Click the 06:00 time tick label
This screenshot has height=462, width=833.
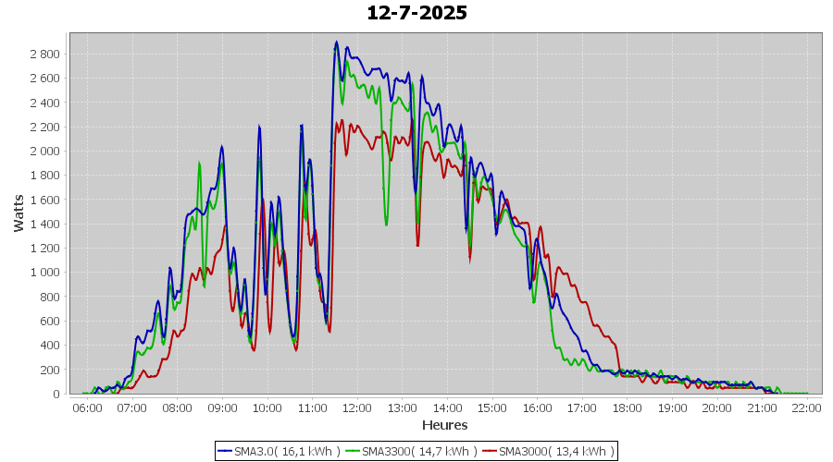pyautogui.click(x=87, y=407)
